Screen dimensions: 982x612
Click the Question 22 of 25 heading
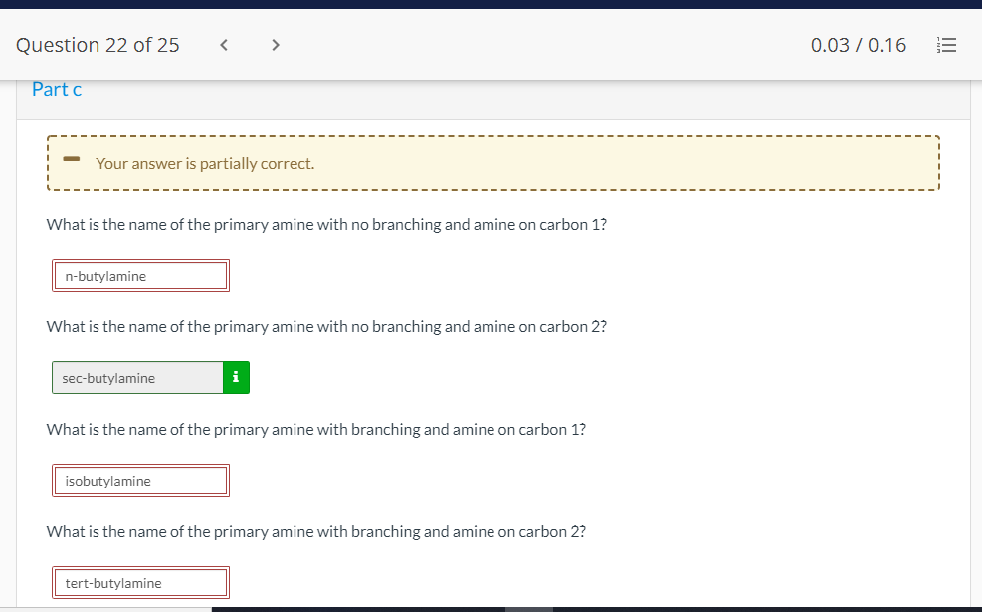click(x=97, y=44)
